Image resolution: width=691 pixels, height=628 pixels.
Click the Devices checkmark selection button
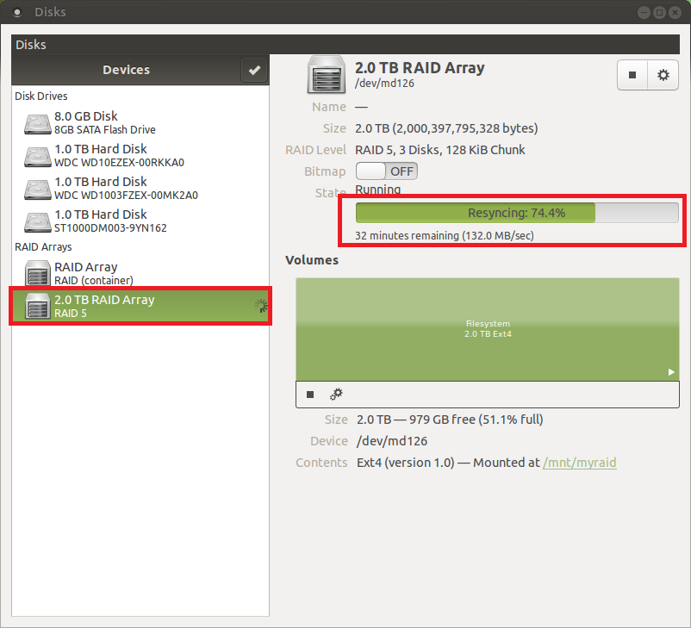(254, 70)
